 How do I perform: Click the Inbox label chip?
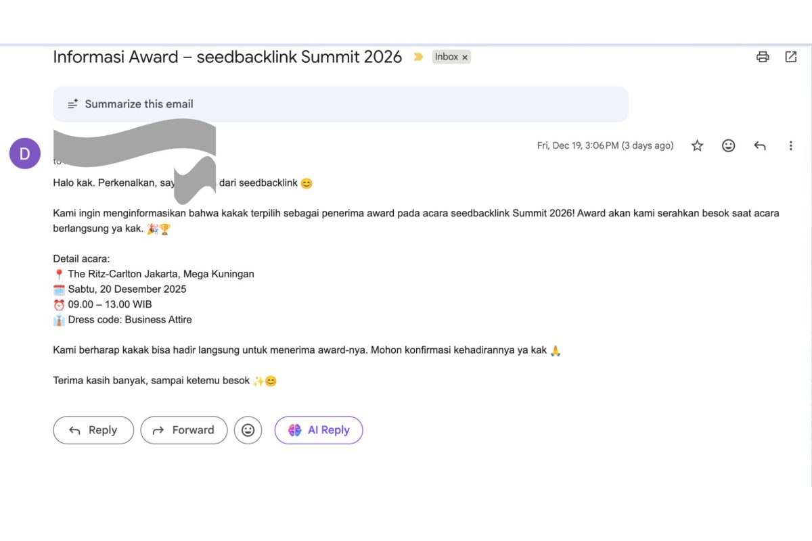(x=447, y=57)
